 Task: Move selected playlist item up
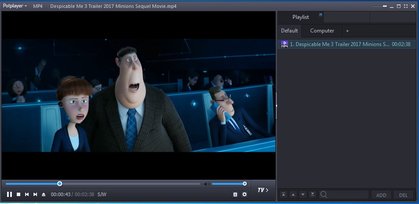point(293,195)
